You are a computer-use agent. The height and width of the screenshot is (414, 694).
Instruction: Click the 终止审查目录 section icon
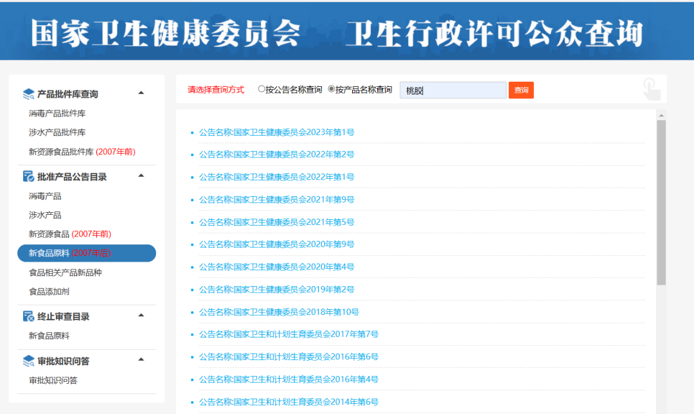[x=28, y=316]
